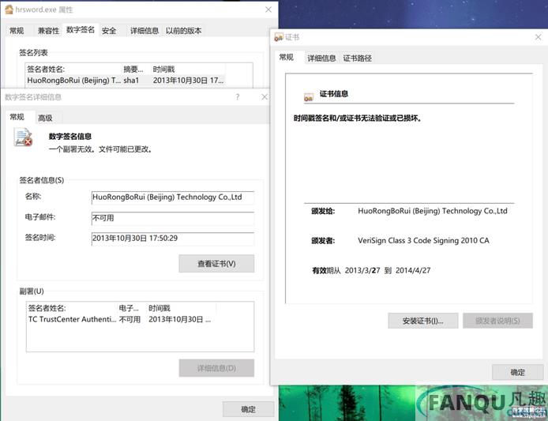The height and width of the screenshot is (421, 548).
Task: Close the hrsword.exe 属性 window
Action: click(268, 9)
